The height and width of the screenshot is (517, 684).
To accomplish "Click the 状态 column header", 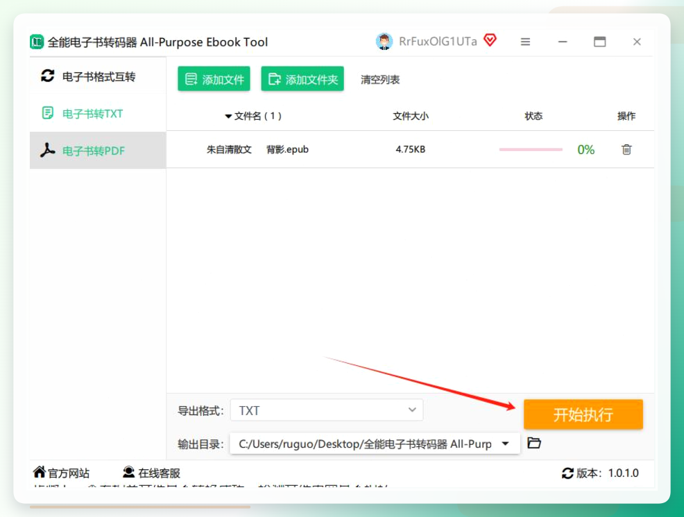I will [x=533, y=116].
